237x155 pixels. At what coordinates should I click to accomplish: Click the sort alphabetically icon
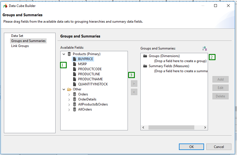pos(205,48)
